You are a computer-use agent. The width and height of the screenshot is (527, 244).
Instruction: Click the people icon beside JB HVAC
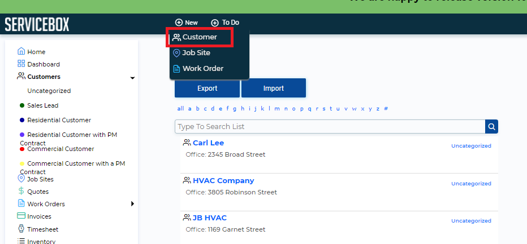pyautogui.click(x=187, y=218)
